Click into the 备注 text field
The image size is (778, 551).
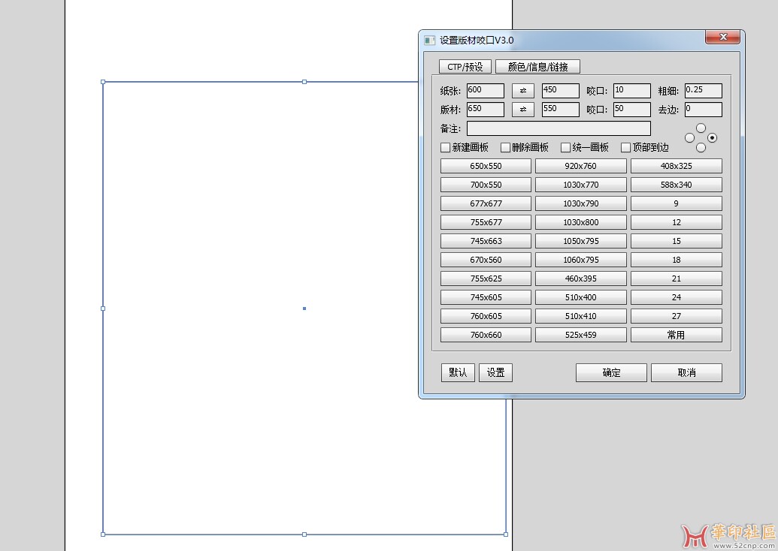(x=559, y=128)
